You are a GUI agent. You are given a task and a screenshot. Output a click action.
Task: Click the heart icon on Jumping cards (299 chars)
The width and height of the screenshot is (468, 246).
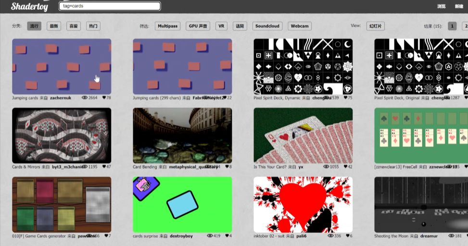click(x=225, y=98)
